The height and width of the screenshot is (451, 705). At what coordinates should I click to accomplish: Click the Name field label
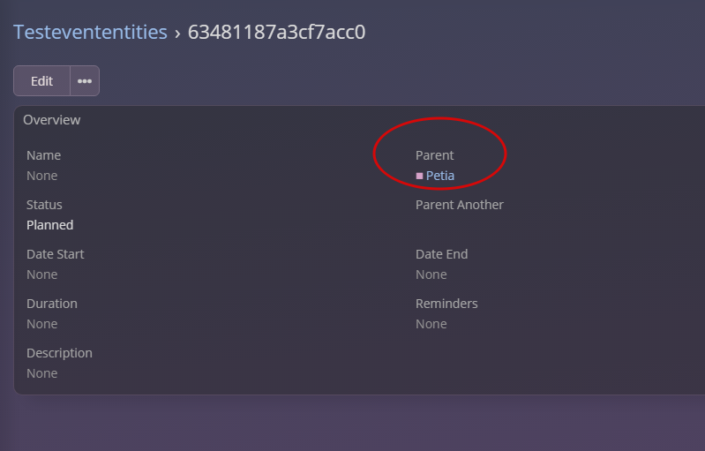pyautogui.click(x=43, y=155)
